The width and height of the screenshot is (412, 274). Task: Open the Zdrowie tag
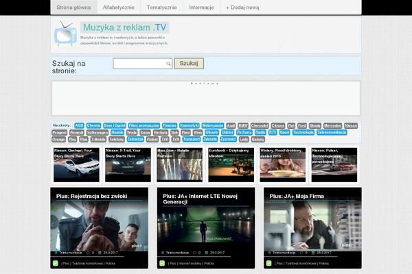pyautogui.click(x=210, y=139)
